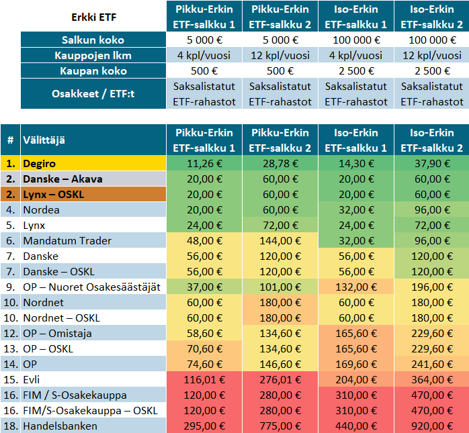This screenshot has width=469, height=433.
Task: Select the 'Evli' broker name
Action: click(31, 379)
